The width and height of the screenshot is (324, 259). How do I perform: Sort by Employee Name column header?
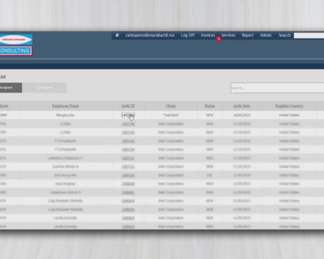point(65,106)
